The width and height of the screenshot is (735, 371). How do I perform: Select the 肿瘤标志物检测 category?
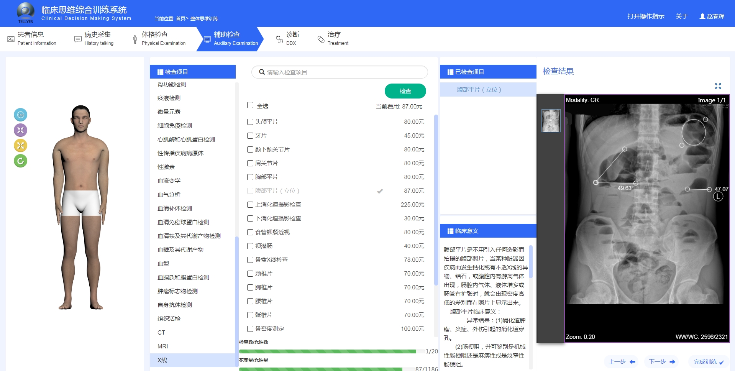click(192, 291)
